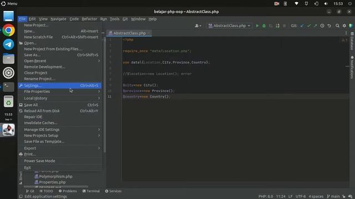The image size is (355, 199).
Task: Launch Google Chrome from the dock
Action: coord(8,30)
